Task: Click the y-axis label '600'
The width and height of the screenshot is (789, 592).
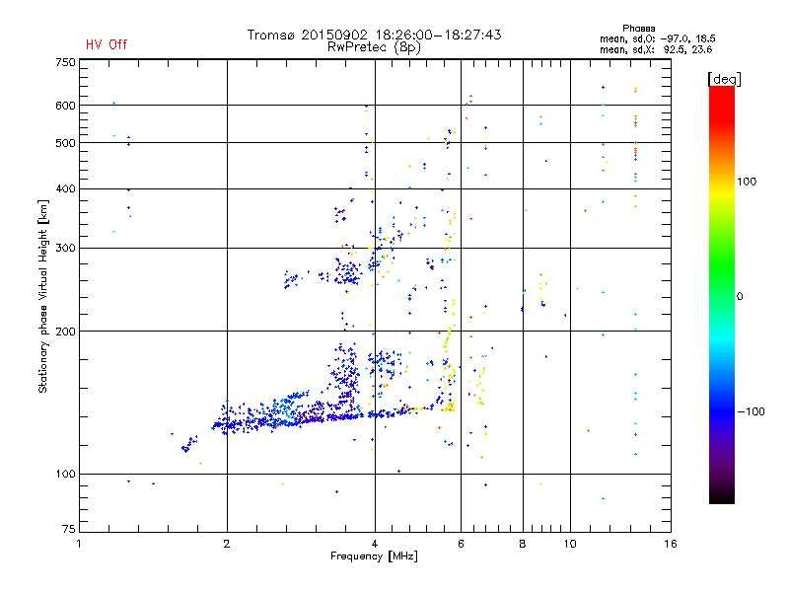Action: [x=65, y=106]
